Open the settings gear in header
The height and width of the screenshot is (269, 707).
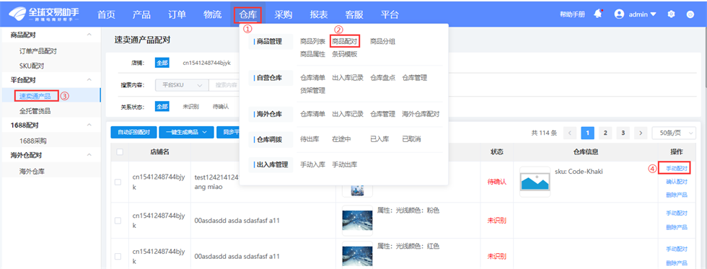point(671,14)
